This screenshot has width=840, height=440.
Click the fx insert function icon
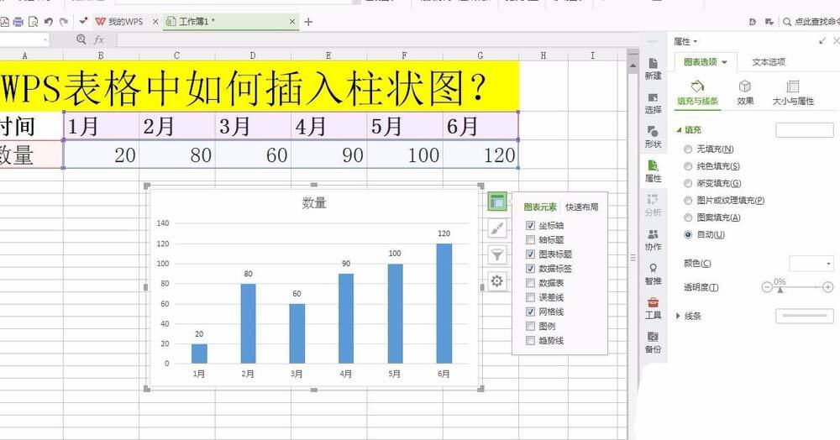pyautogui.click(x=98, y=39)
